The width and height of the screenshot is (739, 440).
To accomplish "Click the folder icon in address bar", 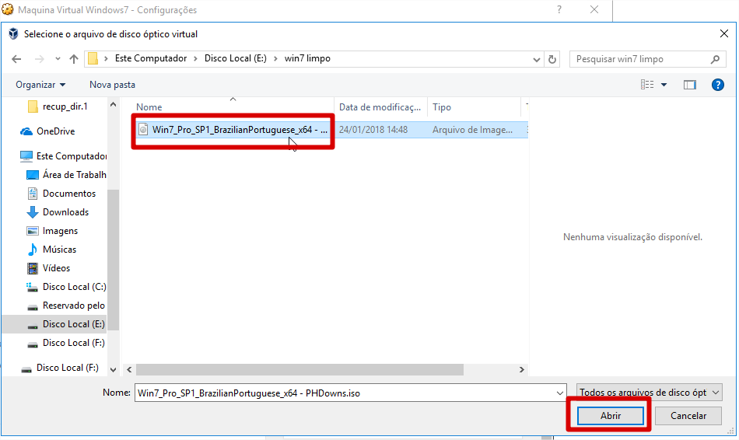I will click(93, 58).
